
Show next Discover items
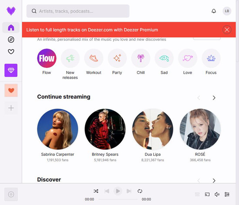point(214,181)
